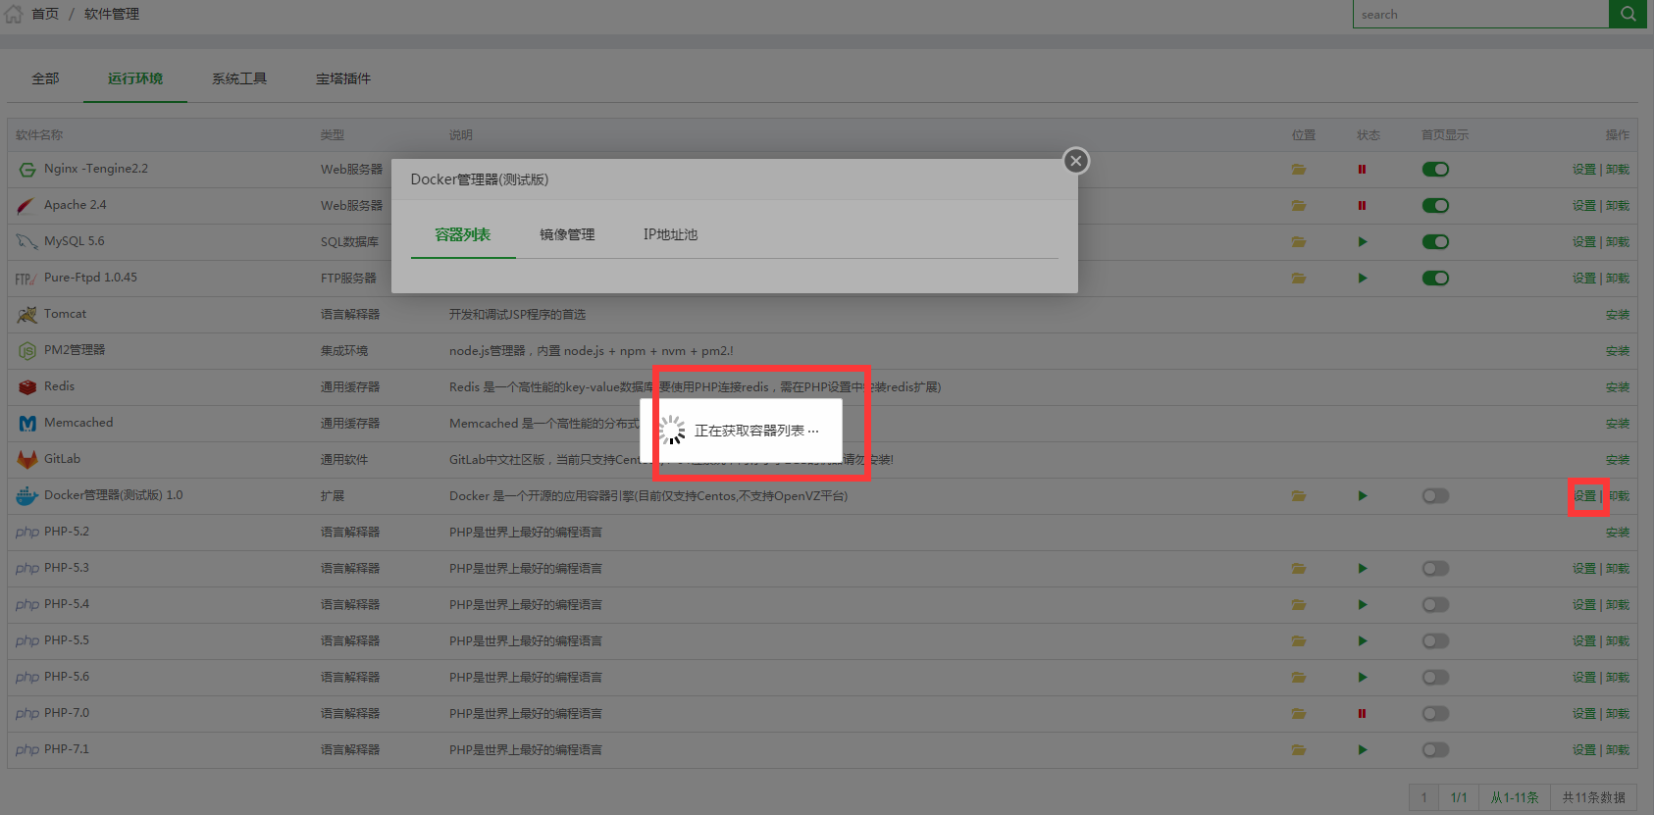The width and height of the screenshot is (1654, 815).
Task: Open folder location for Apache 2.4
Action: click(x=1299, y=206)
